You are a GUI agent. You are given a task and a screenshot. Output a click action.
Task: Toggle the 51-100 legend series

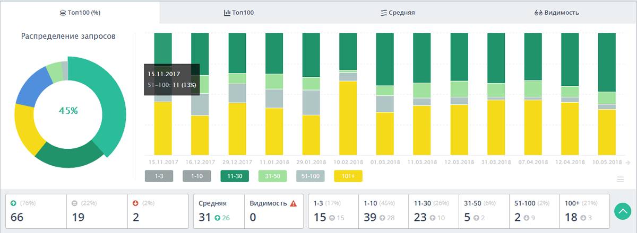pos(310,176)
